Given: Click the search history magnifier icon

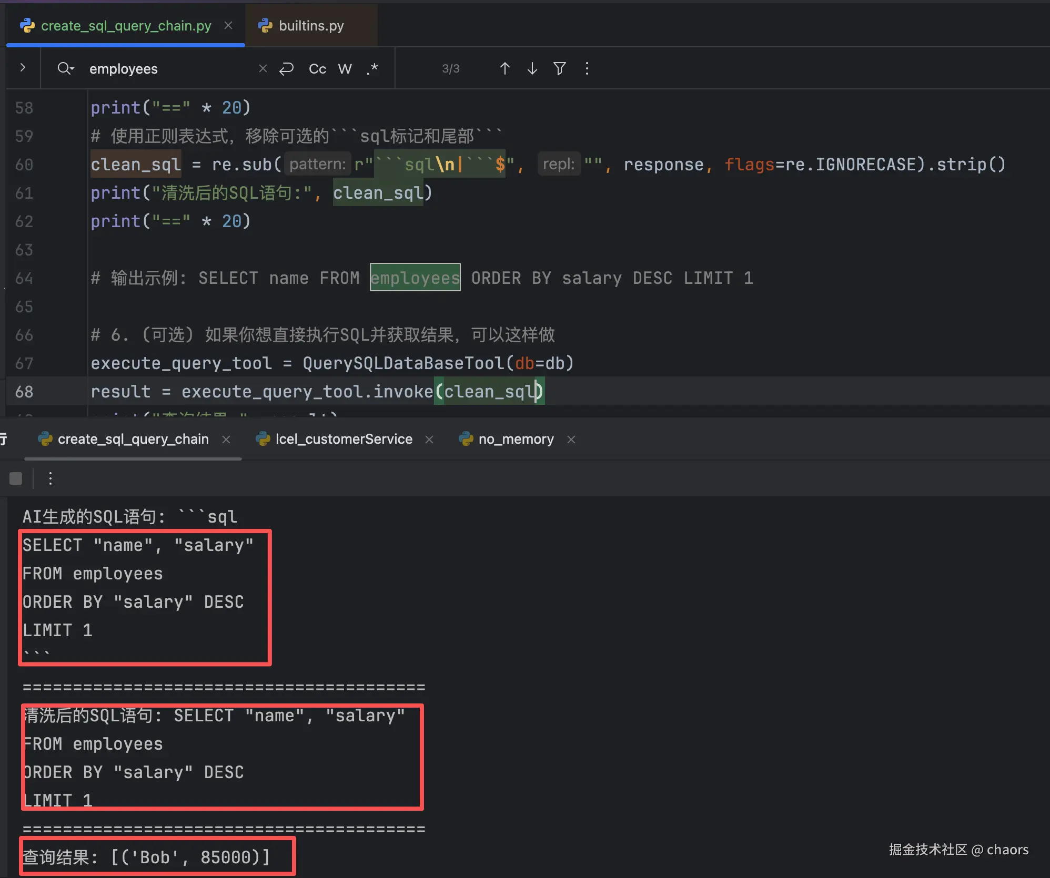Looking at the screenshot, I should 65,68.
